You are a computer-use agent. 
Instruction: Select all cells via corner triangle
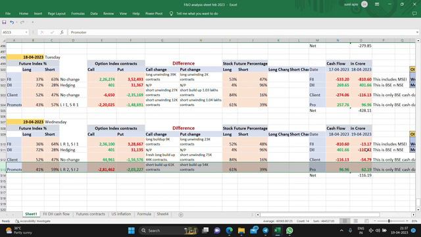click(x=3, y=40)
